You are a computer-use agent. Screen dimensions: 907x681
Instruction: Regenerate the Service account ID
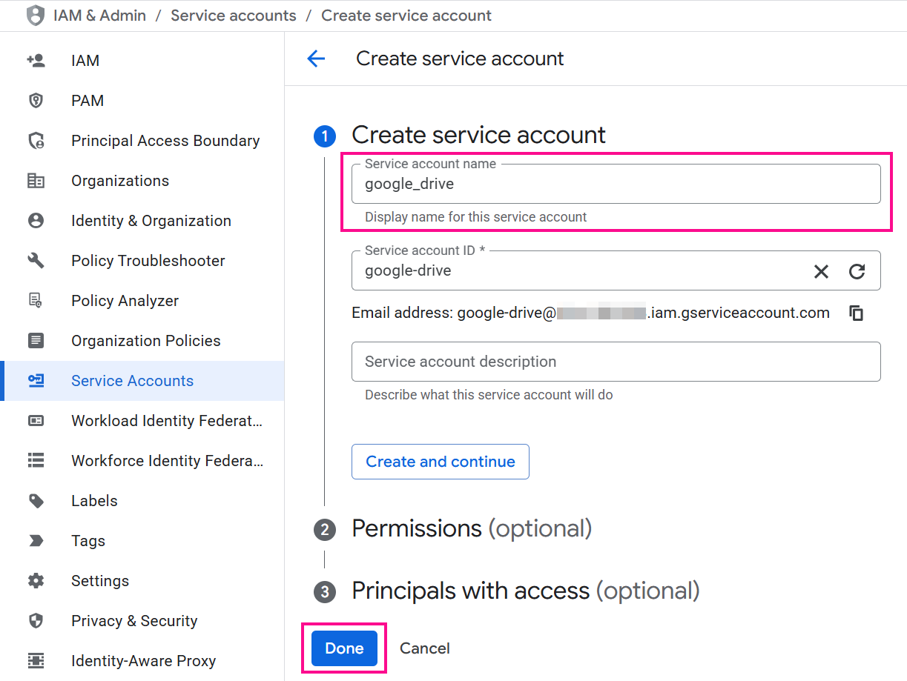857,270
